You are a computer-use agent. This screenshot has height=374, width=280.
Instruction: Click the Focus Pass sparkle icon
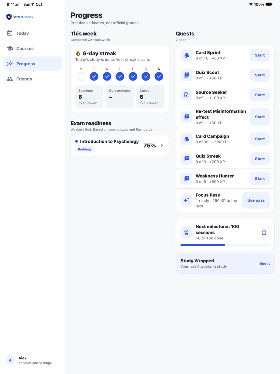pyautogui.click(x=186, y=200)
